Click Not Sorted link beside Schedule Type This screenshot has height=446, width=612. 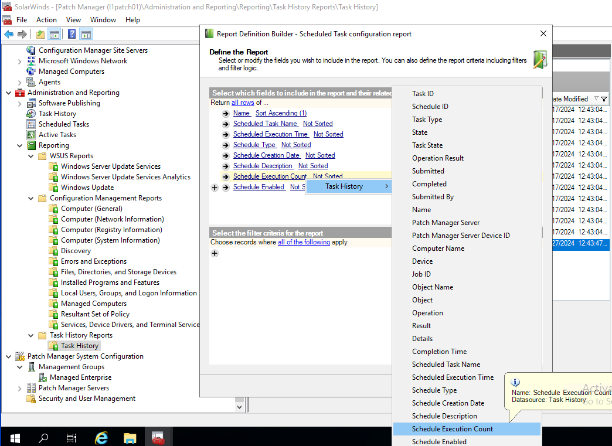point(296,144)
